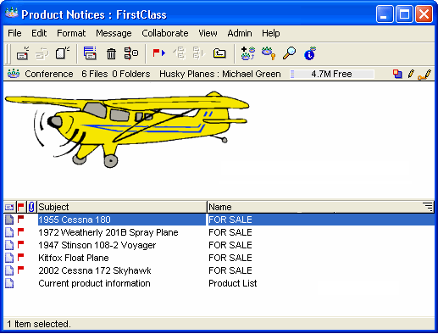Click the permissions key icon
438x334 pixels.
tap(269, 53)
